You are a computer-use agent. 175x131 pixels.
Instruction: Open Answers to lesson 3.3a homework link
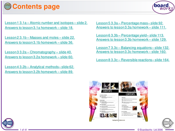click(x=131, y=27)
